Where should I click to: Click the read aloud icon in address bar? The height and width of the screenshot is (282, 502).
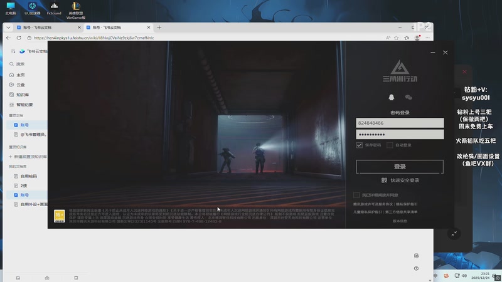coord(388,38)
